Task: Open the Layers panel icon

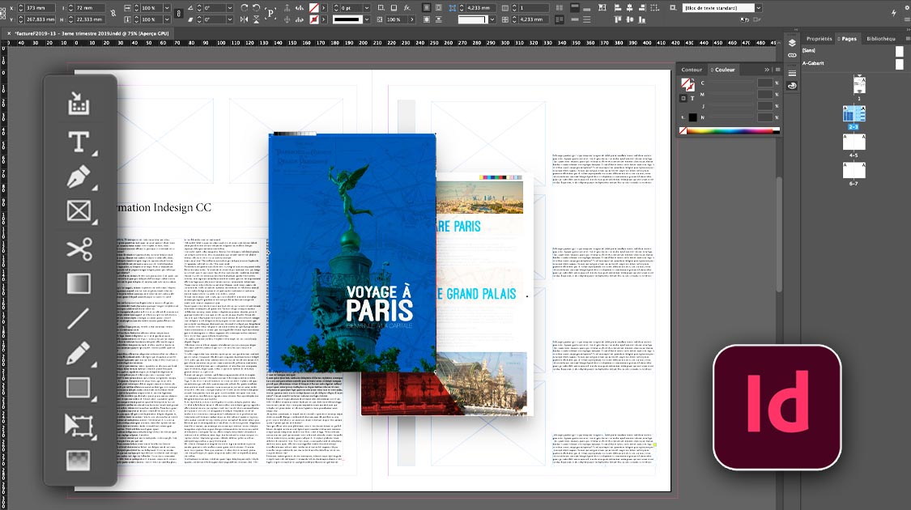Action: [x=792, y=43]
